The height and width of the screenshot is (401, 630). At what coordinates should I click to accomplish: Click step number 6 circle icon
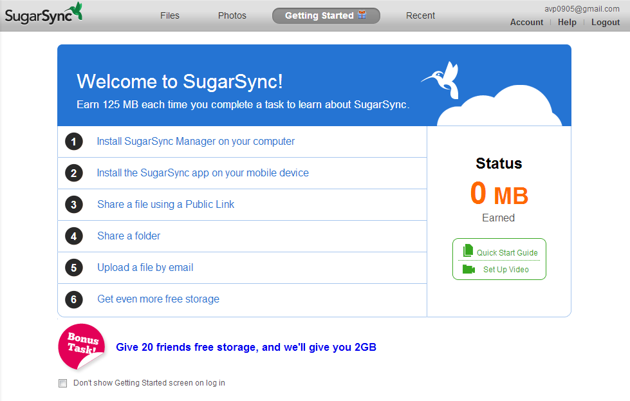[x=73, y=299]
